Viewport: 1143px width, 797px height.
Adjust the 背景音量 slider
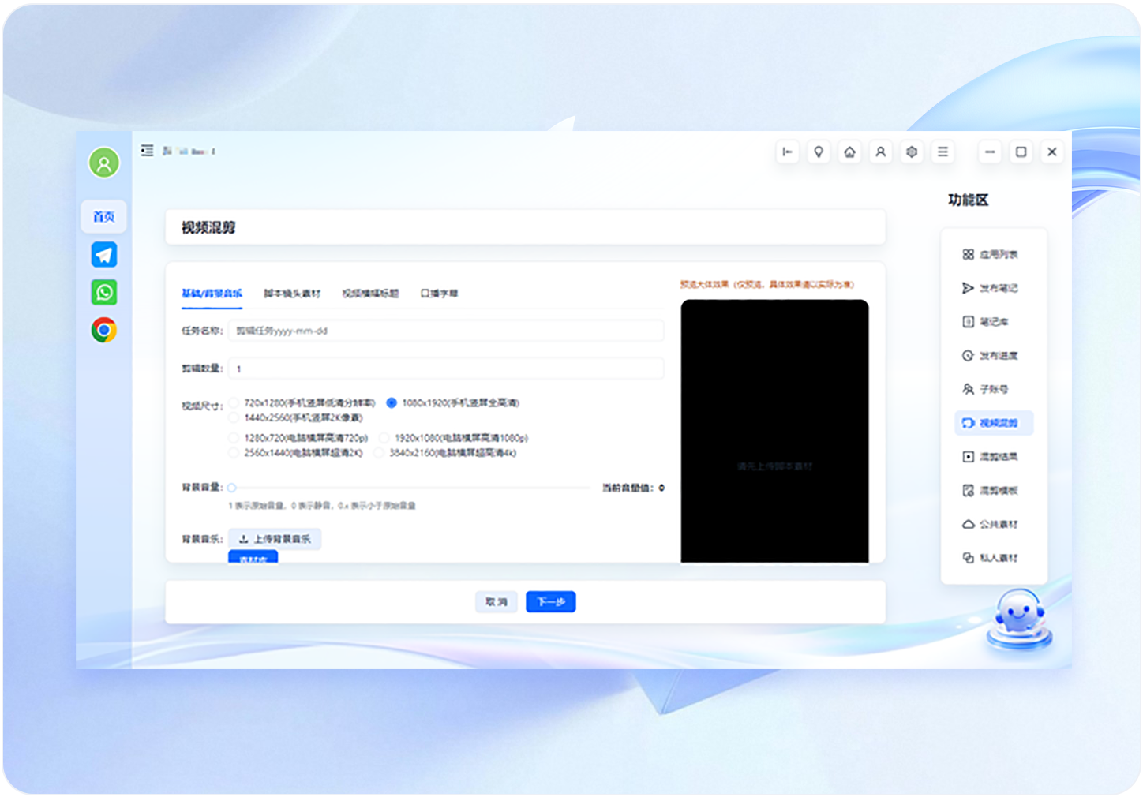(231, 488)
